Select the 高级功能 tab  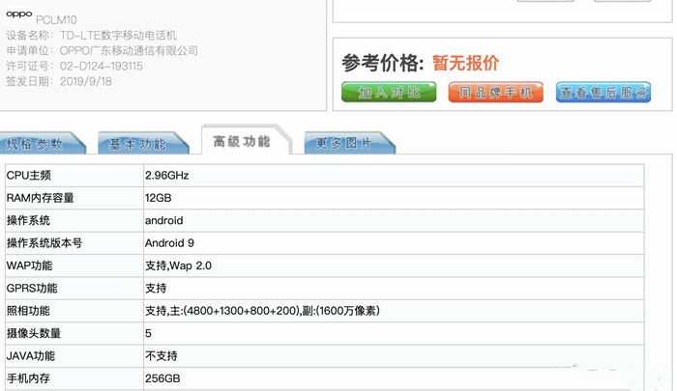pyautogui.click(x=242, y=141)
